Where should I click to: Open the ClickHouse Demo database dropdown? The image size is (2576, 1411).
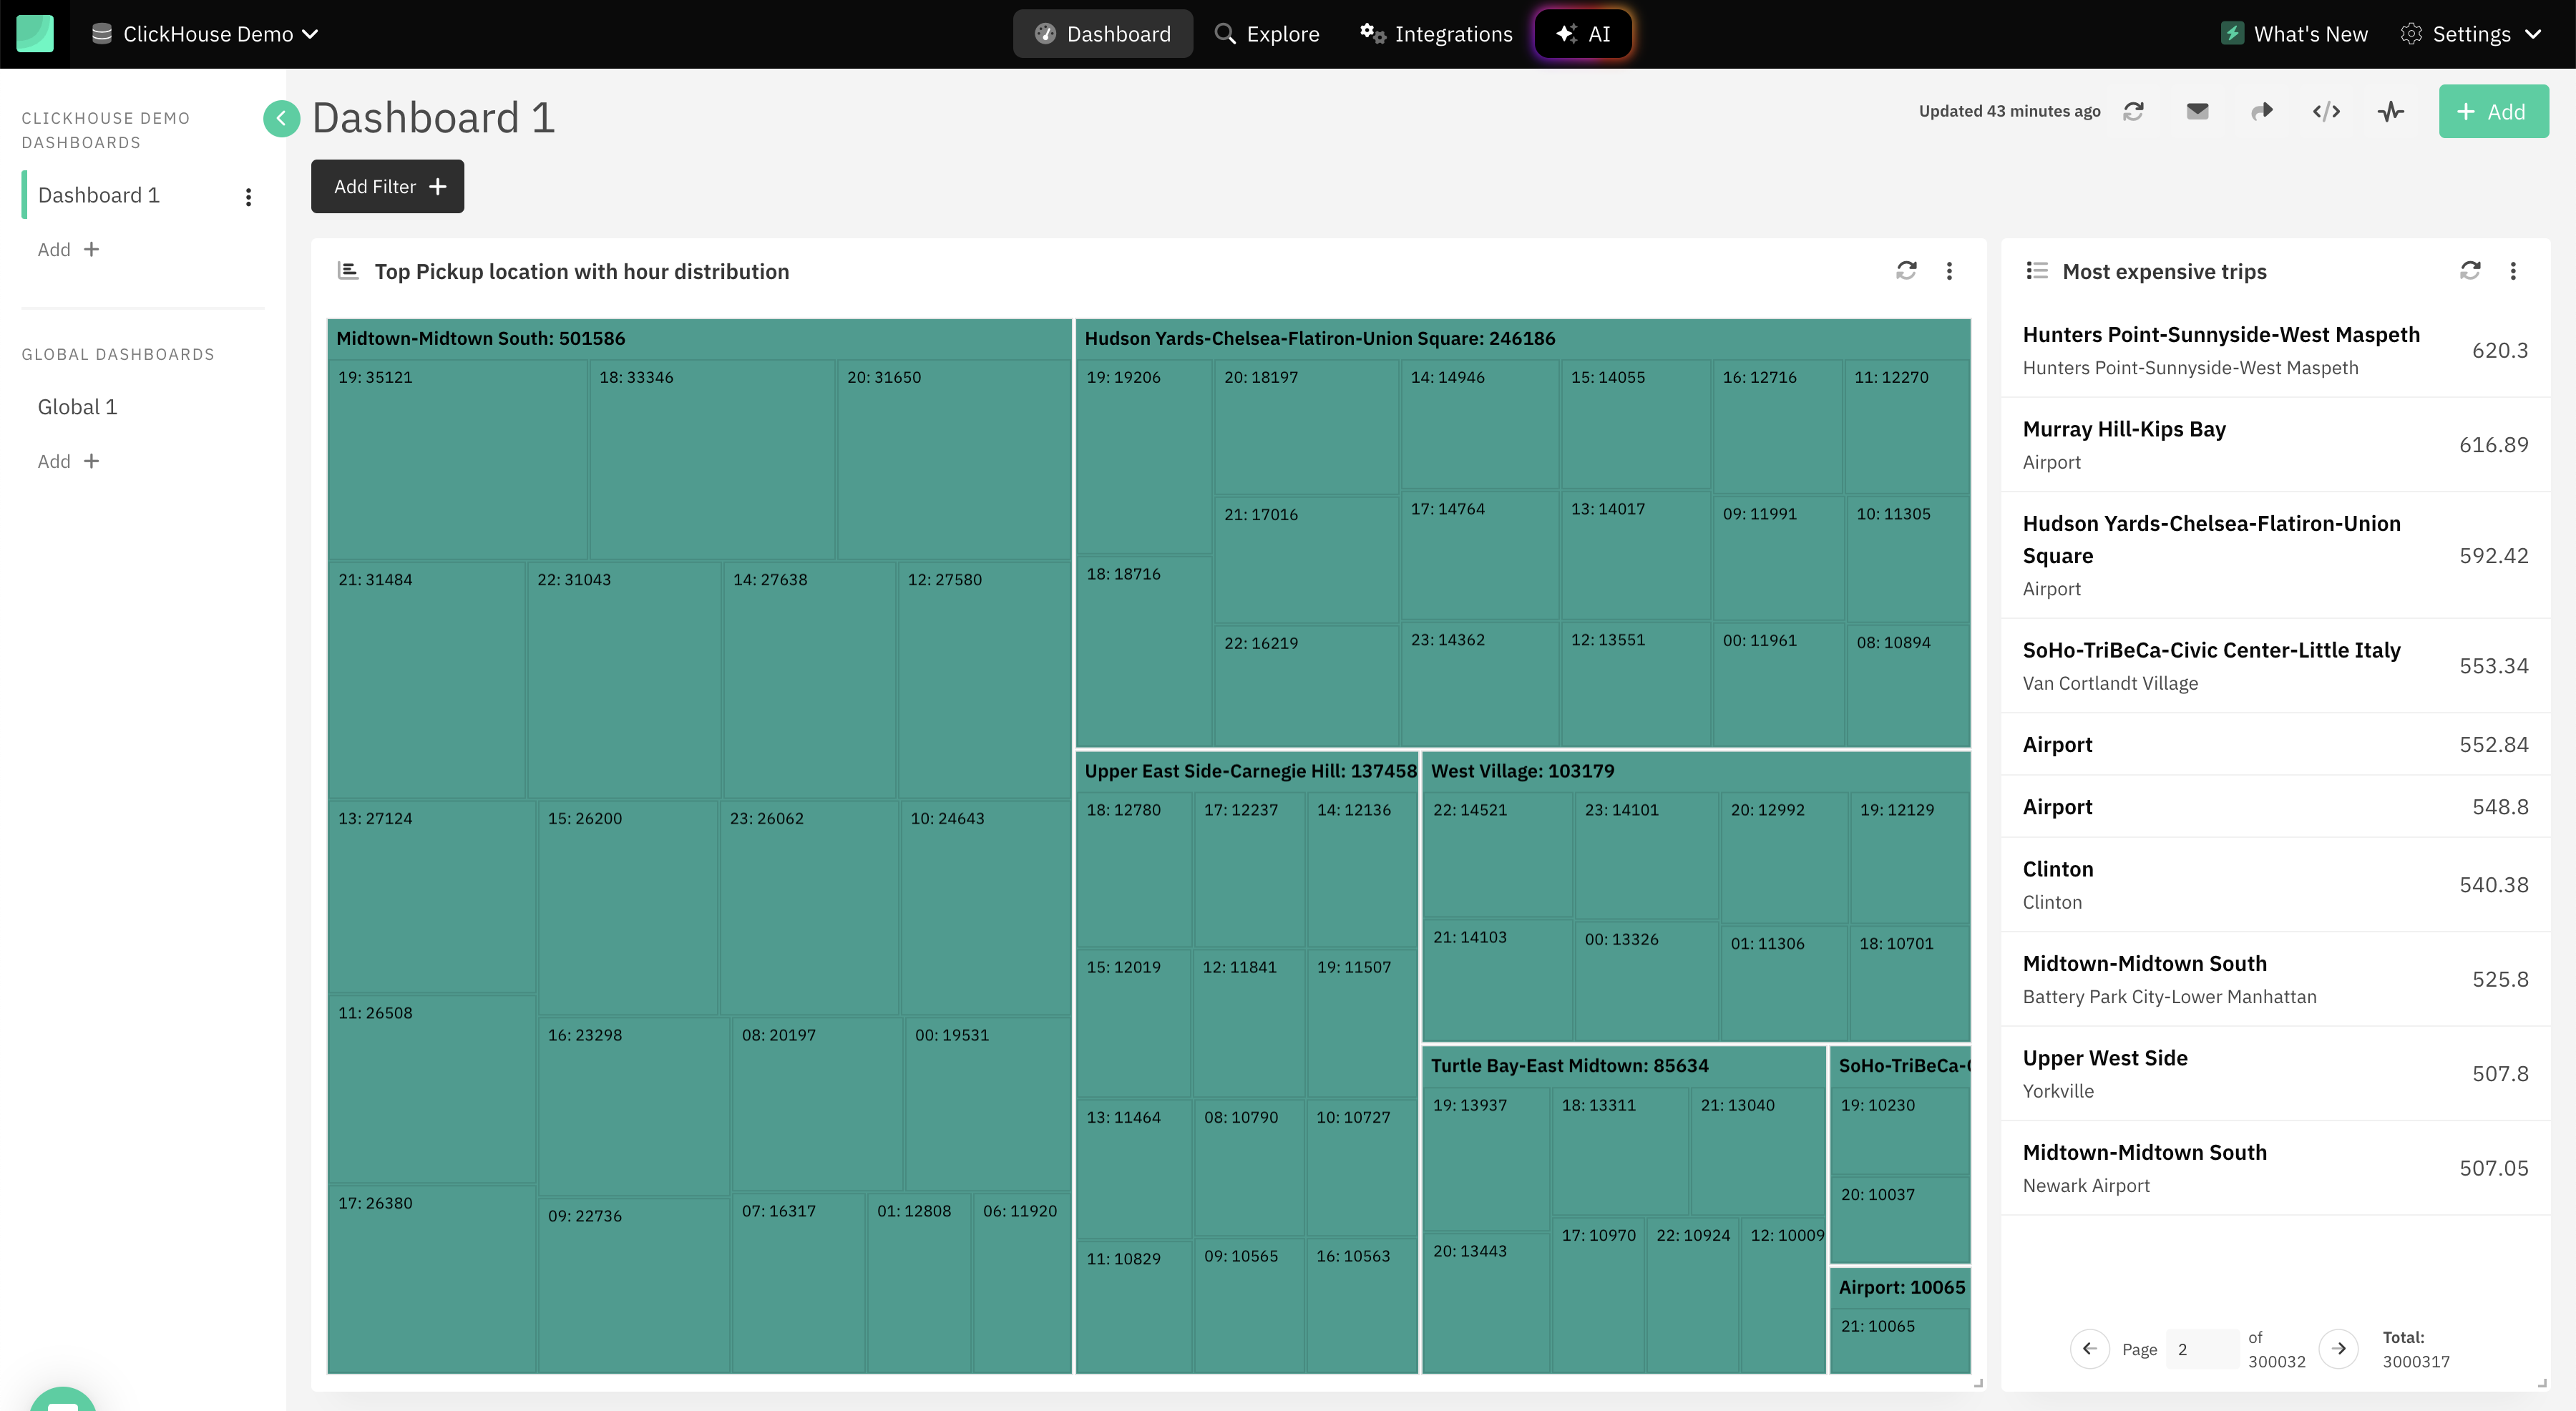click(205, 34)
